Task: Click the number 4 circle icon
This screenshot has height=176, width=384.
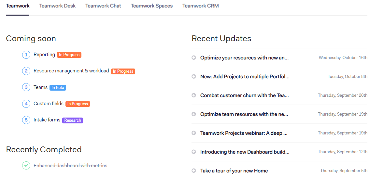Action: coord(26,104)
